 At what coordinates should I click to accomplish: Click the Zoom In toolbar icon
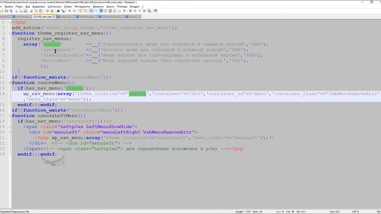pos(70,11)
